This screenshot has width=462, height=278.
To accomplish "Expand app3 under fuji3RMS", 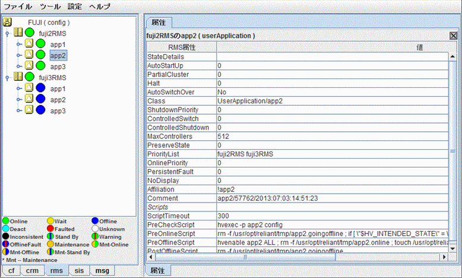I will pos(19,110).
